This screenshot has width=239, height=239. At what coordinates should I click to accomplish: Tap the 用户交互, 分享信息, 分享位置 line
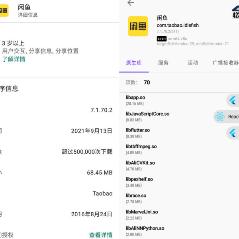tap(40, 51)
